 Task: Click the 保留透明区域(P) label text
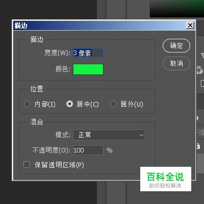59,165
